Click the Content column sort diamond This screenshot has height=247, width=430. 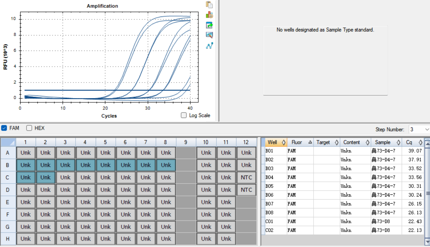pyautogui.click(x=367, y=143)
